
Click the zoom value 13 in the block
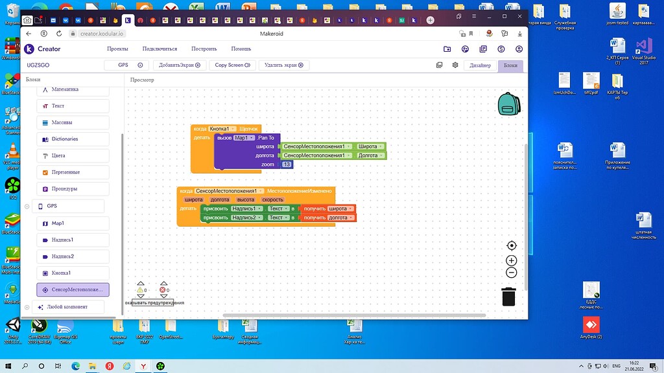tap(287, 164)
